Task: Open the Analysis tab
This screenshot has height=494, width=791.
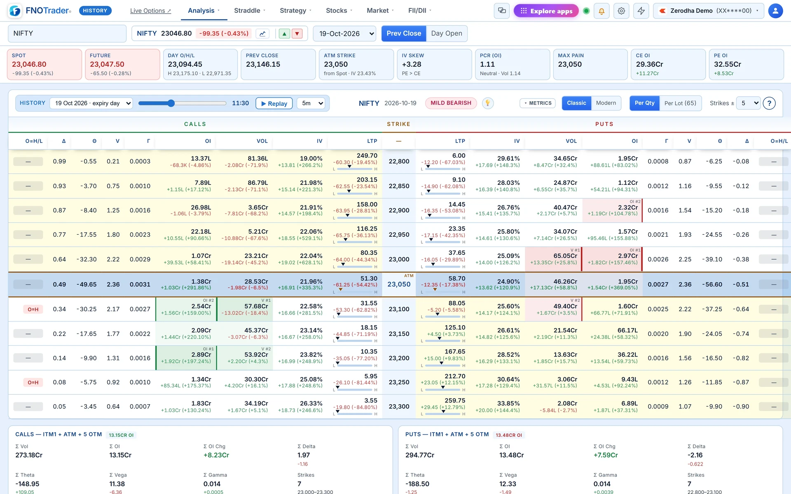Action: point(204,11)
